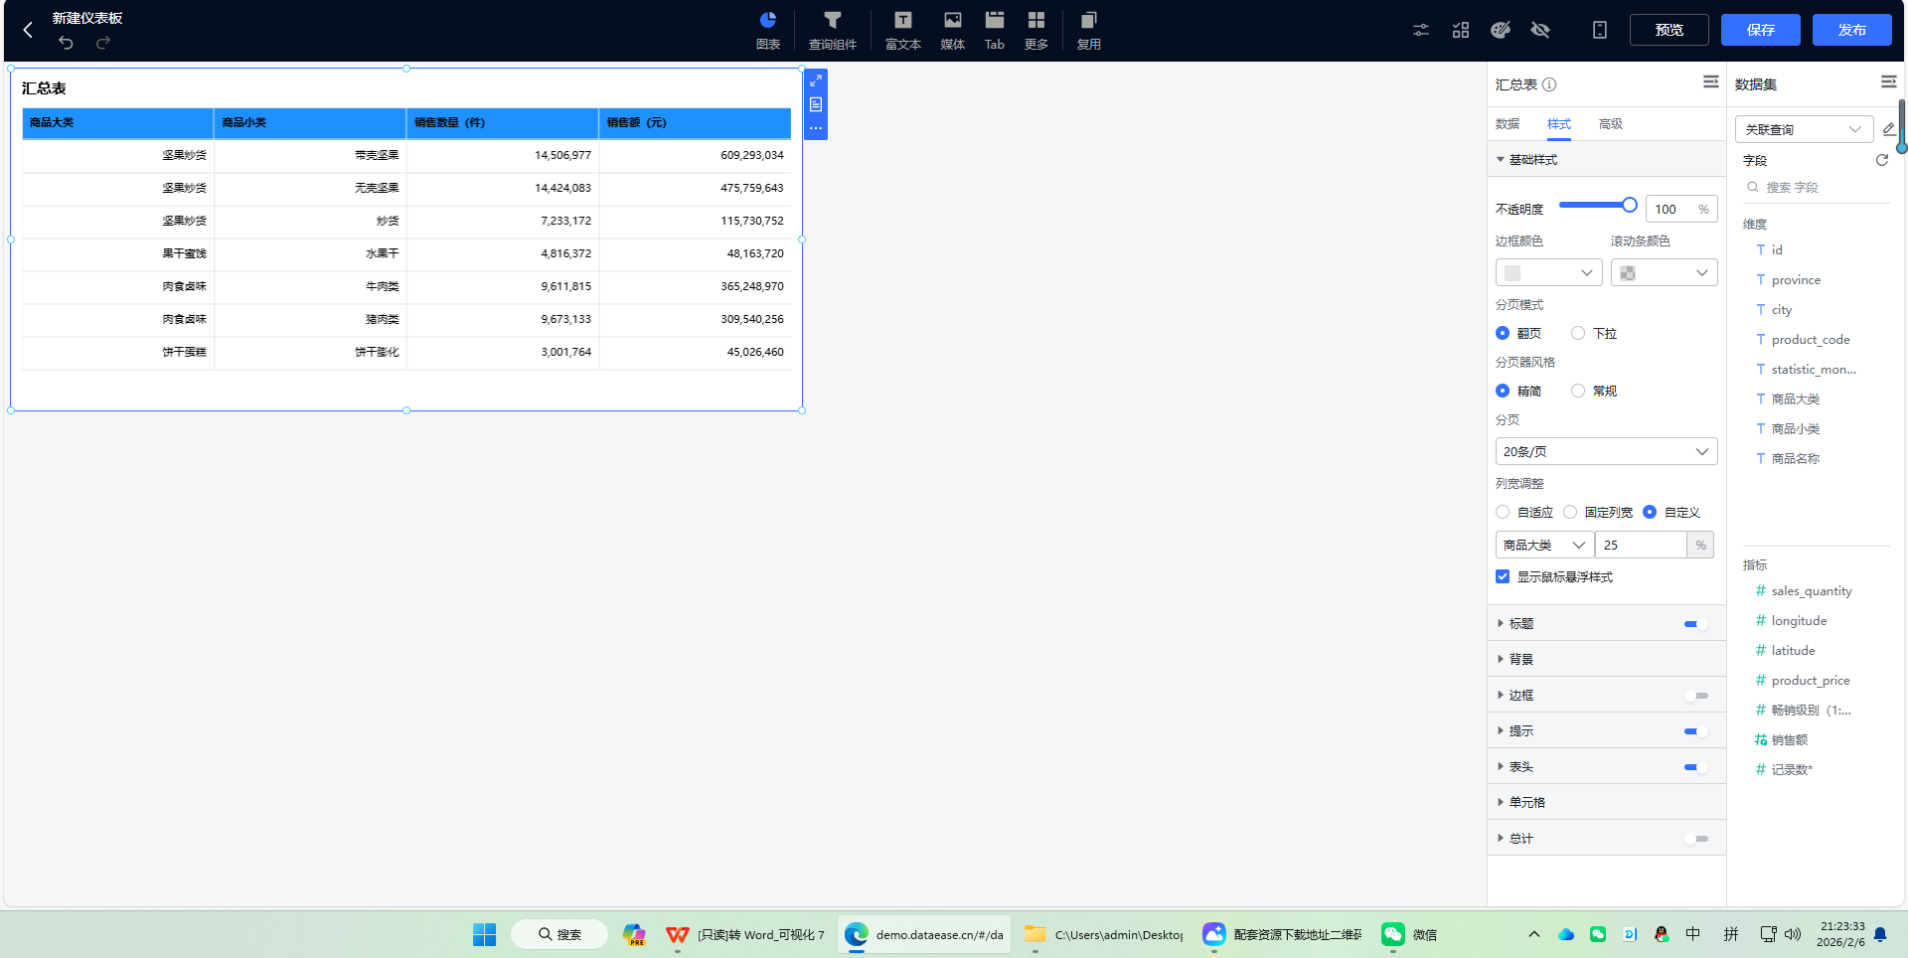Open the 关联查询 dataset dropdown
The image size is (1908, 958).
(x=1804, y=129)
